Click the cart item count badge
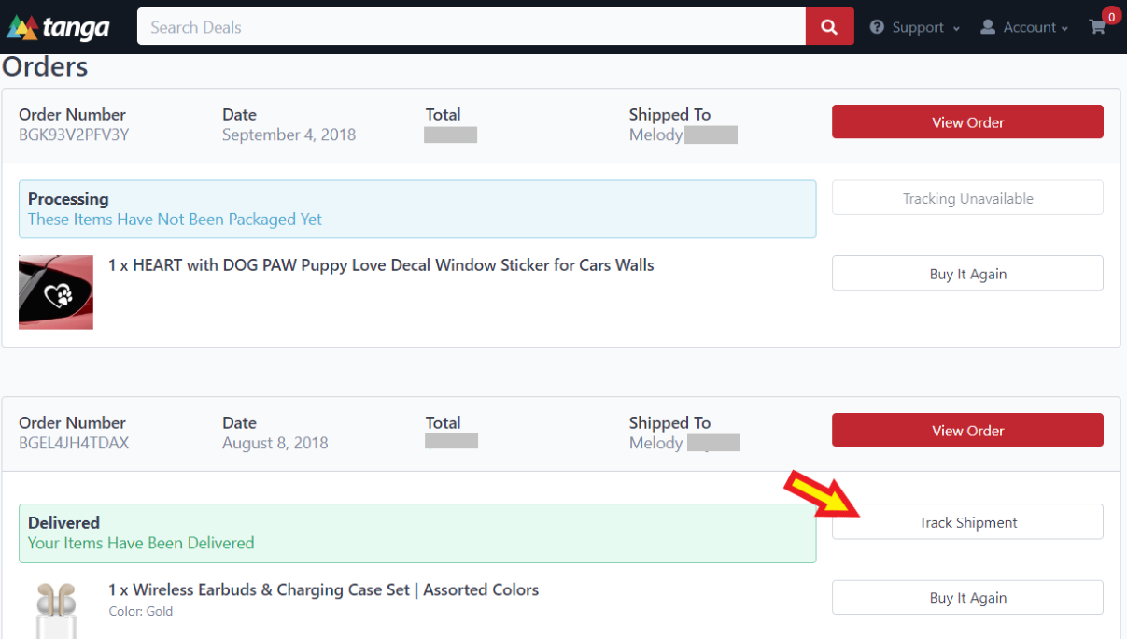Image resolution: width=1127 pixels, height=639 pixels. (x=1111, y=16)
